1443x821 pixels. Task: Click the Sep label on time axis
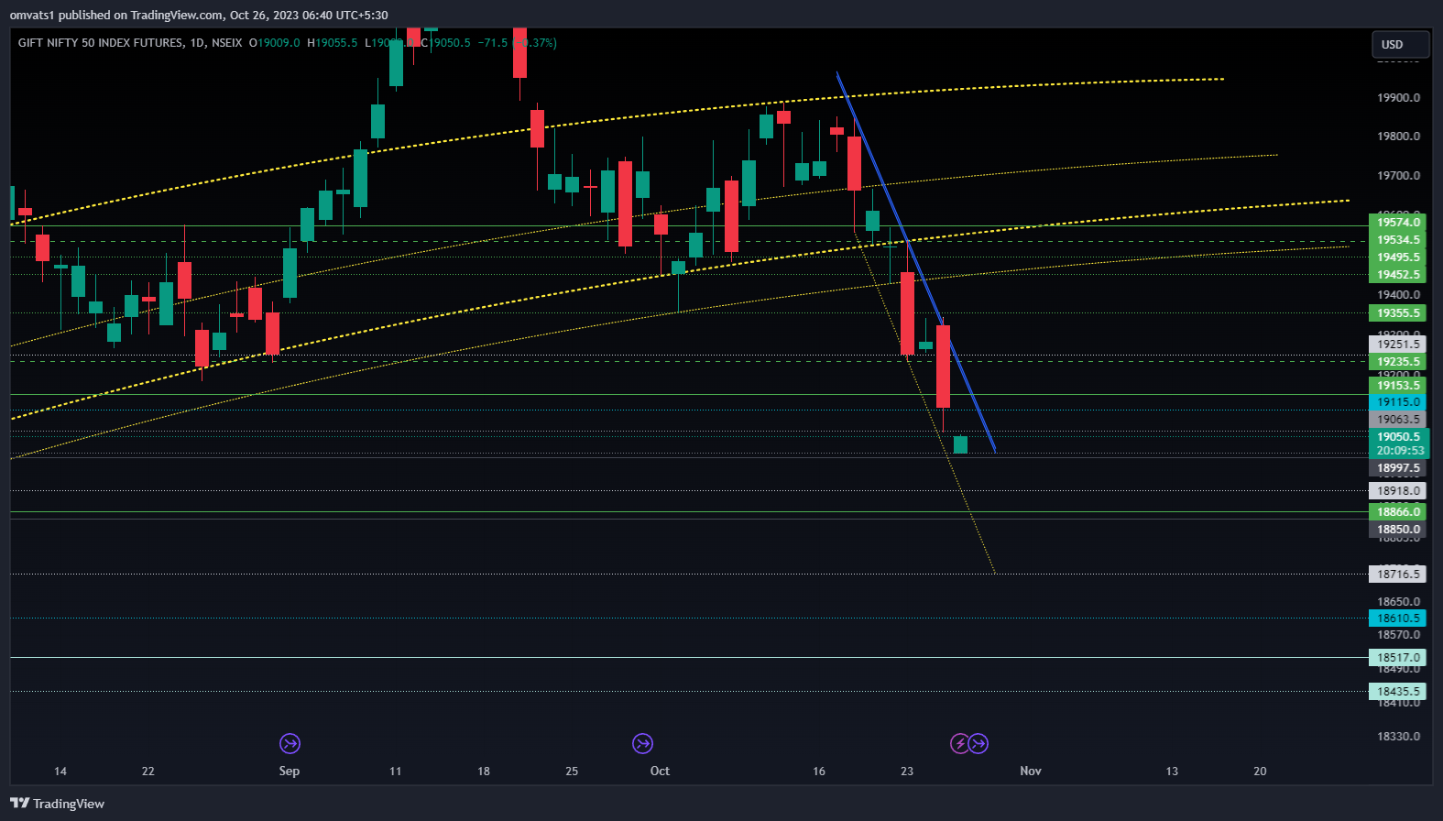tap(290, 771)
